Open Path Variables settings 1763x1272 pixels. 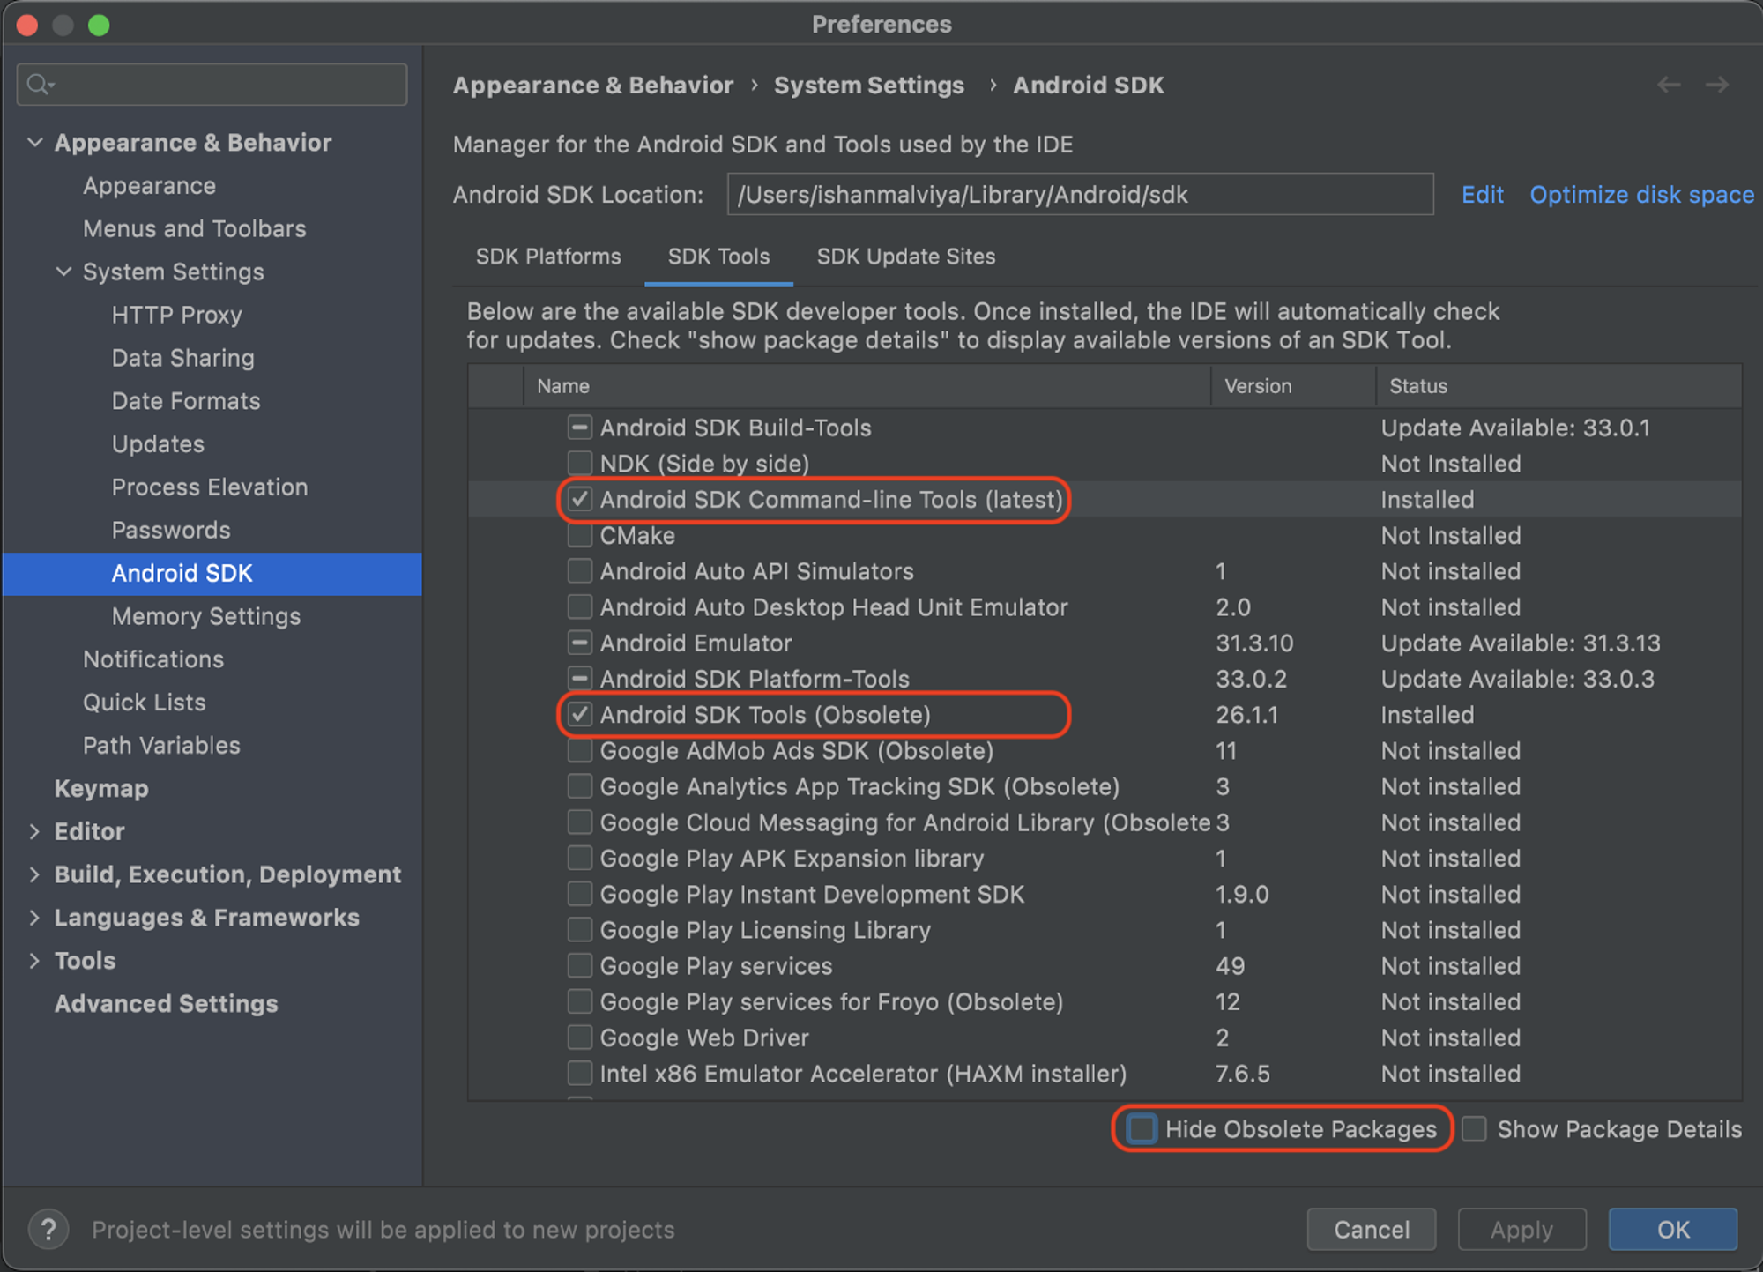click(x=161, y=746)
